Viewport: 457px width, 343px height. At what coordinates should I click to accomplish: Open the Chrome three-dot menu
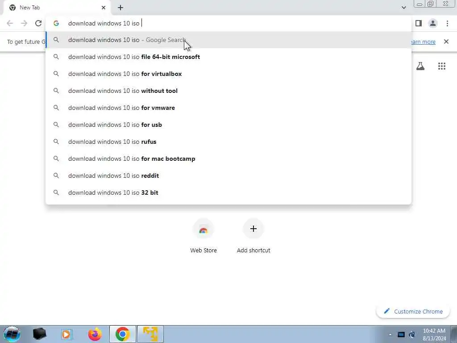click(447, 23)
